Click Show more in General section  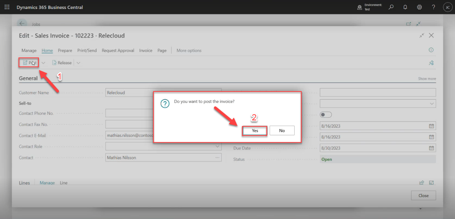pyautogui.click(x=427, y=79)
